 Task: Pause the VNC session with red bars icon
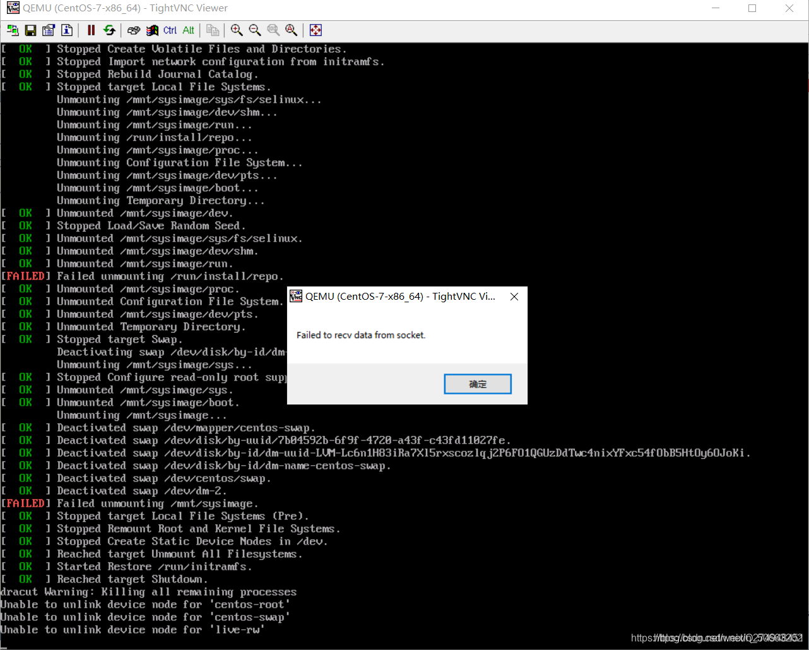click(x=91, y=30)
